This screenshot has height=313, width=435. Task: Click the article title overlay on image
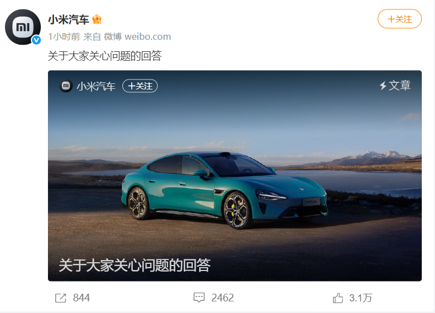pyautogui.click(x=135, y=265)
